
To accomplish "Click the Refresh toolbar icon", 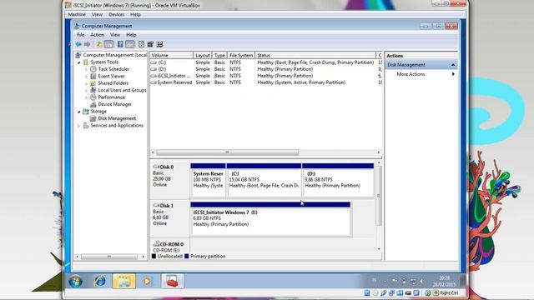I will [x=141, y=44].
